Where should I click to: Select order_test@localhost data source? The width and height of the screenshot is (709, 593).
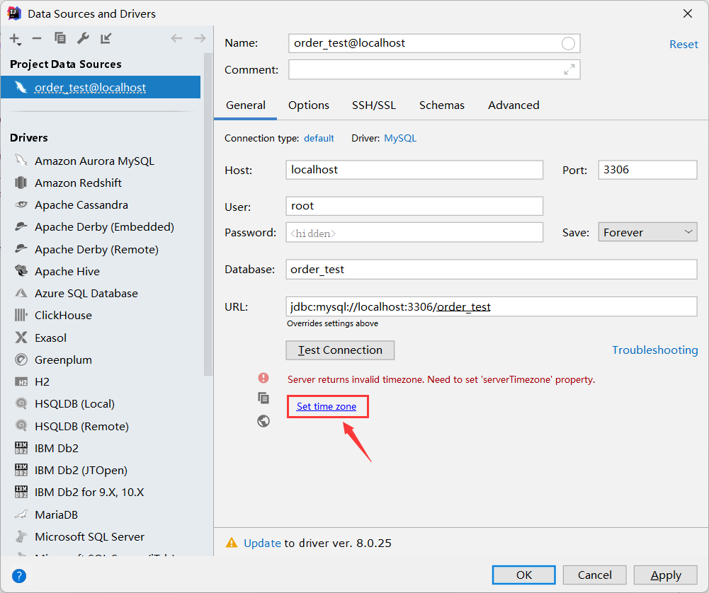pos(101,87)
